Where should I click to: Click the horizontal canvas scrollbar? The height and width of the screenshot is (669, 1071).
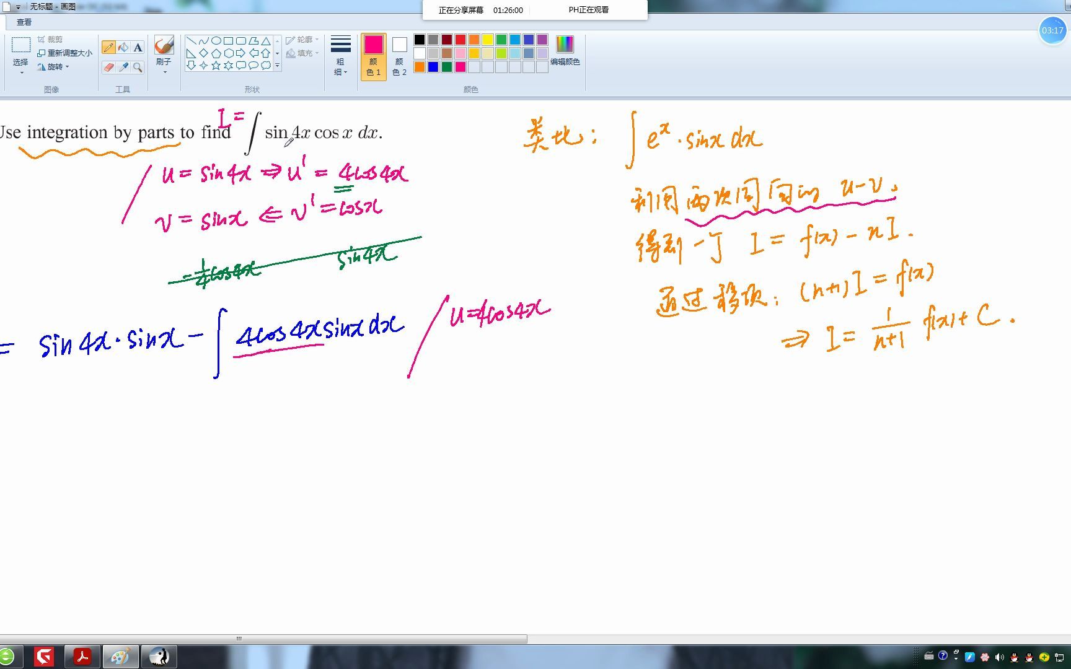point(263,639)
